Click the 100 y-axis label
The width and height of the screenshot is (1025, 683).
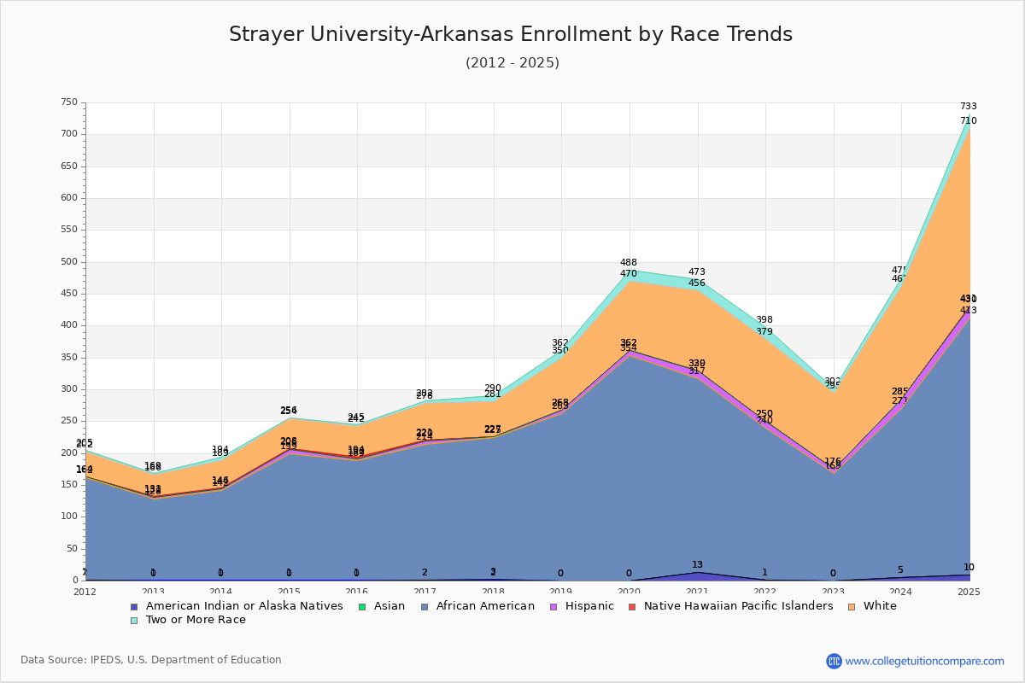[x=69, y=517]
